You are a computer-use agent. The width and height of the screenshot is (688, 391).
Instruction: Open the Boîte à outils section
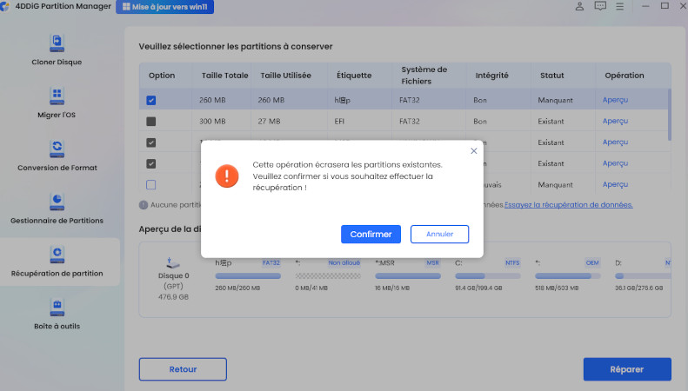[57, 315]
